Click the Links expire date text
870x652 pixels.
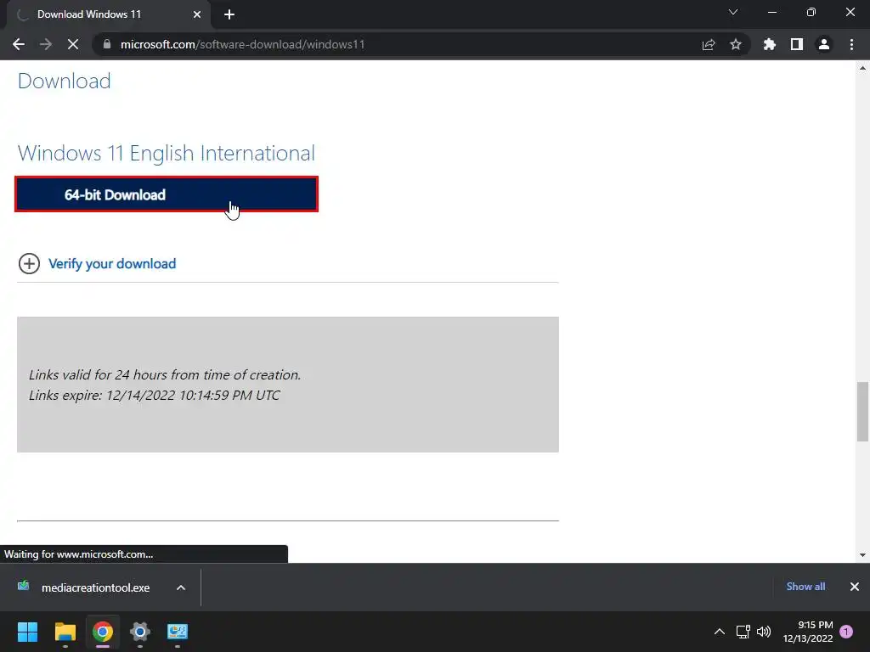155,396
